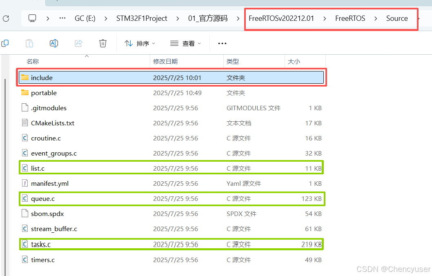Screen dimensions: 432x276
Task: Select the event_groups.c file name
Action: pyautogui.click(x=54, y=154)
